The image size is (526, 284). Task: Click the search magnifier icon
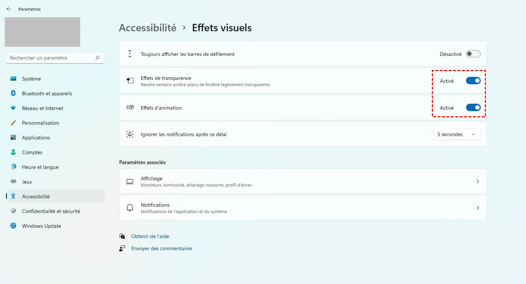(x=97, y=58)
